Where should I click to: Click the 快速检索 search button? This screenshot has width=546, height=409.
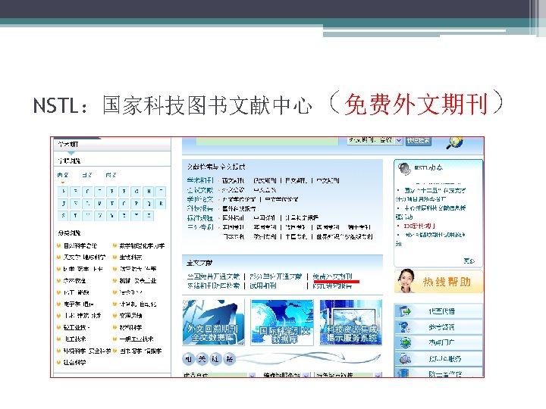pyautogui.click(x=419, y=141)
